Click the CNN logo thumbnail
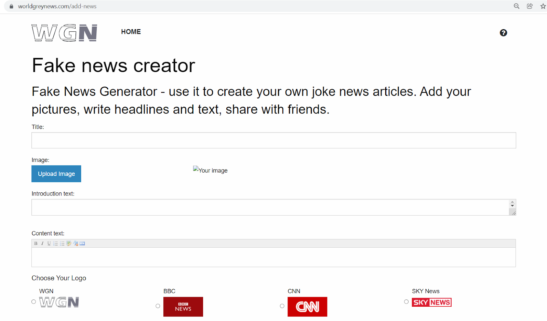This screenshot has height=321, width=547. point(307,307)
